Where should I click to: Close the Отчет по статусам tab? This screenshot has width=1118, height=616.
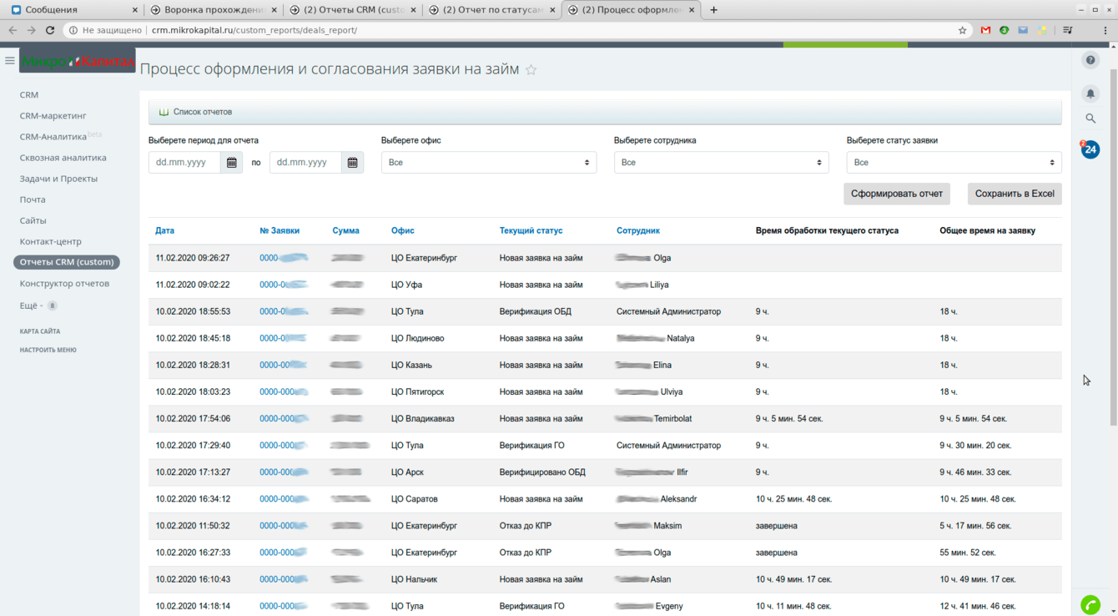coord(553,10)
